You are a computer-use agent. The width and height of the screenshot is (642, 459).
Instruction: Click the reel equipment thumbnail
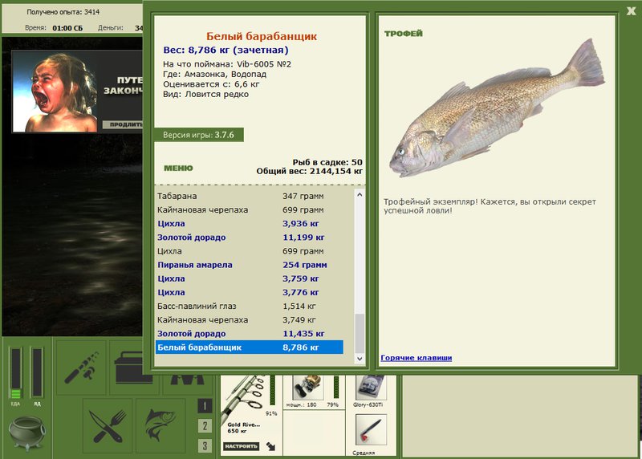point(308,387)
